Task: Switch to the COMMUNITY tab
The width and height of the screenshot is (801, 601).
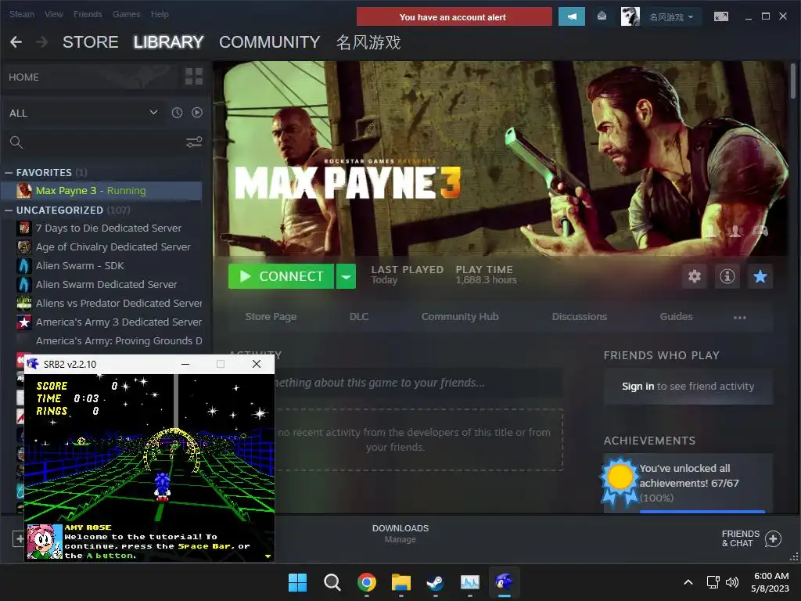Action: 270,42
